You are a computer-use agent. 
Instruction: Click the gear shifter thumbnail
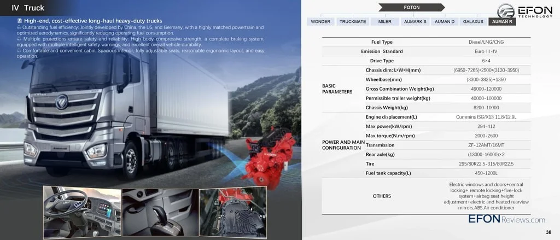[x=160, y=213]
